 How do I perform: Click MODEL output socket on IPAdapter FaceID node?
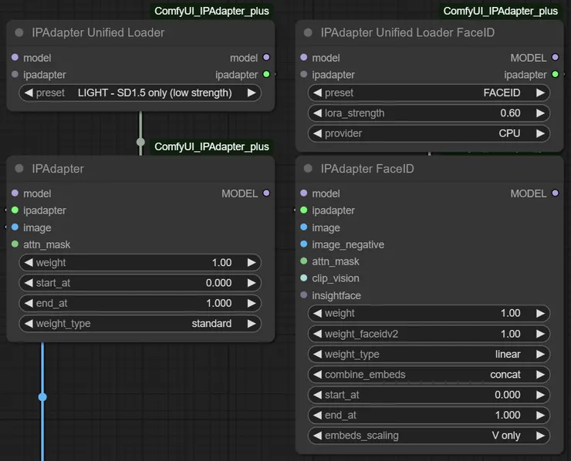pos(555,193)
